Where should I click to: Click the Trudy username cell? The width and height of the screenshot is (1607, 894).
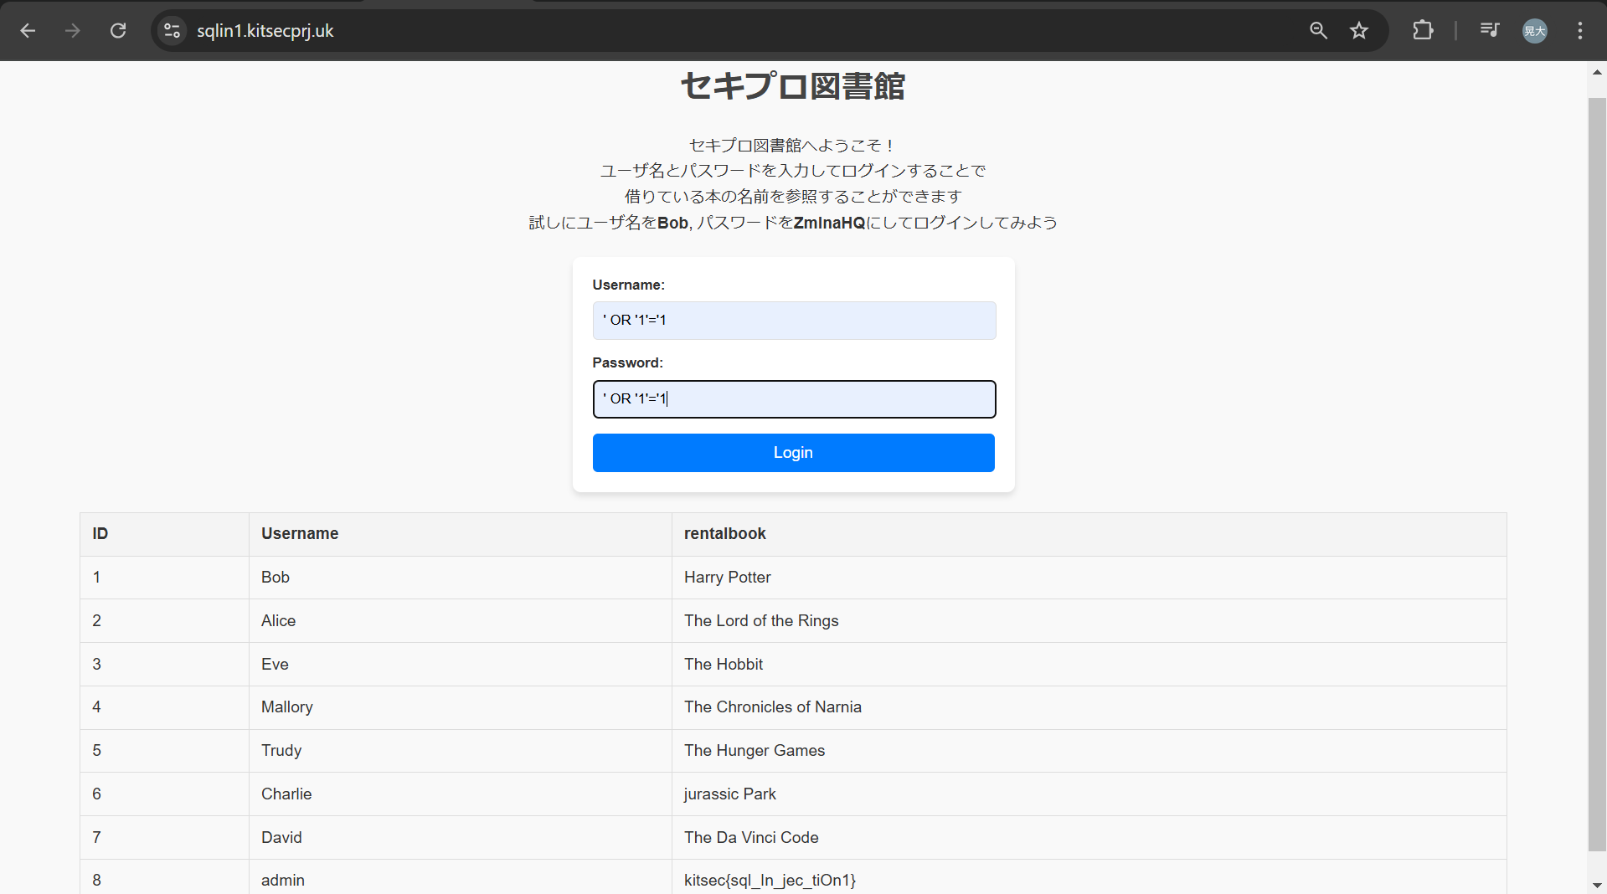(460, 751)
